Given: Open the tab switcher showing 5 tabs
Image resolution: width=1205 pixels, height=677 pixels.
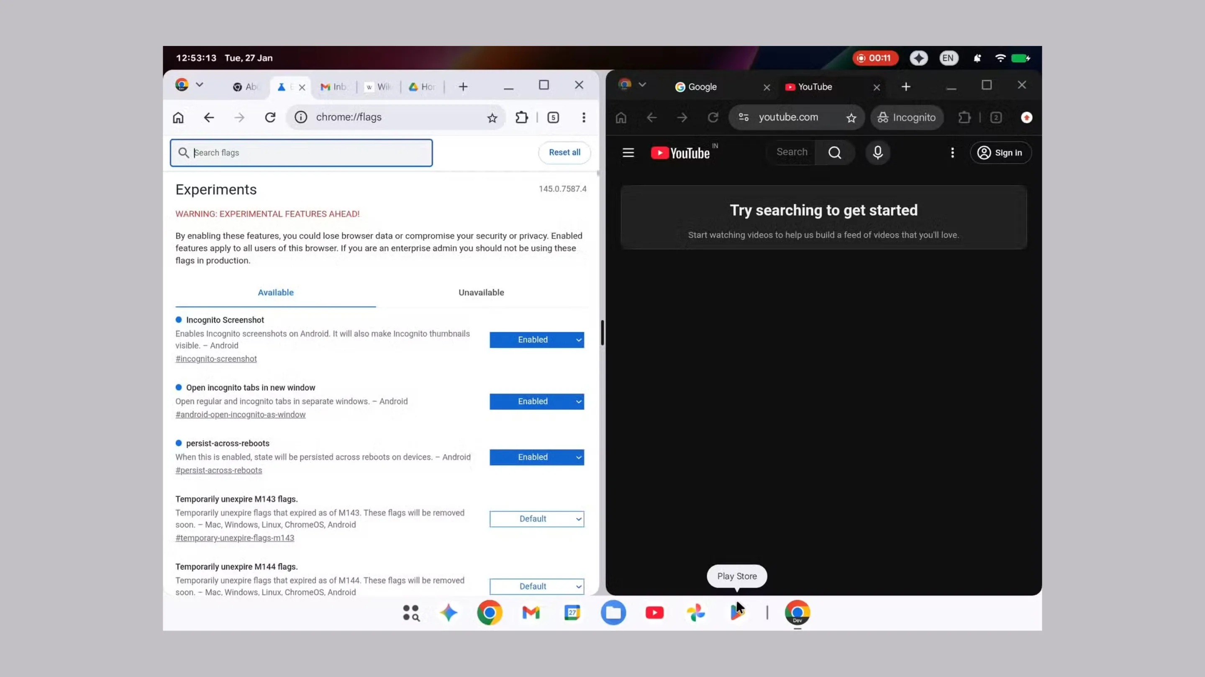Looking at the screenshot, I should pos(553,117).
